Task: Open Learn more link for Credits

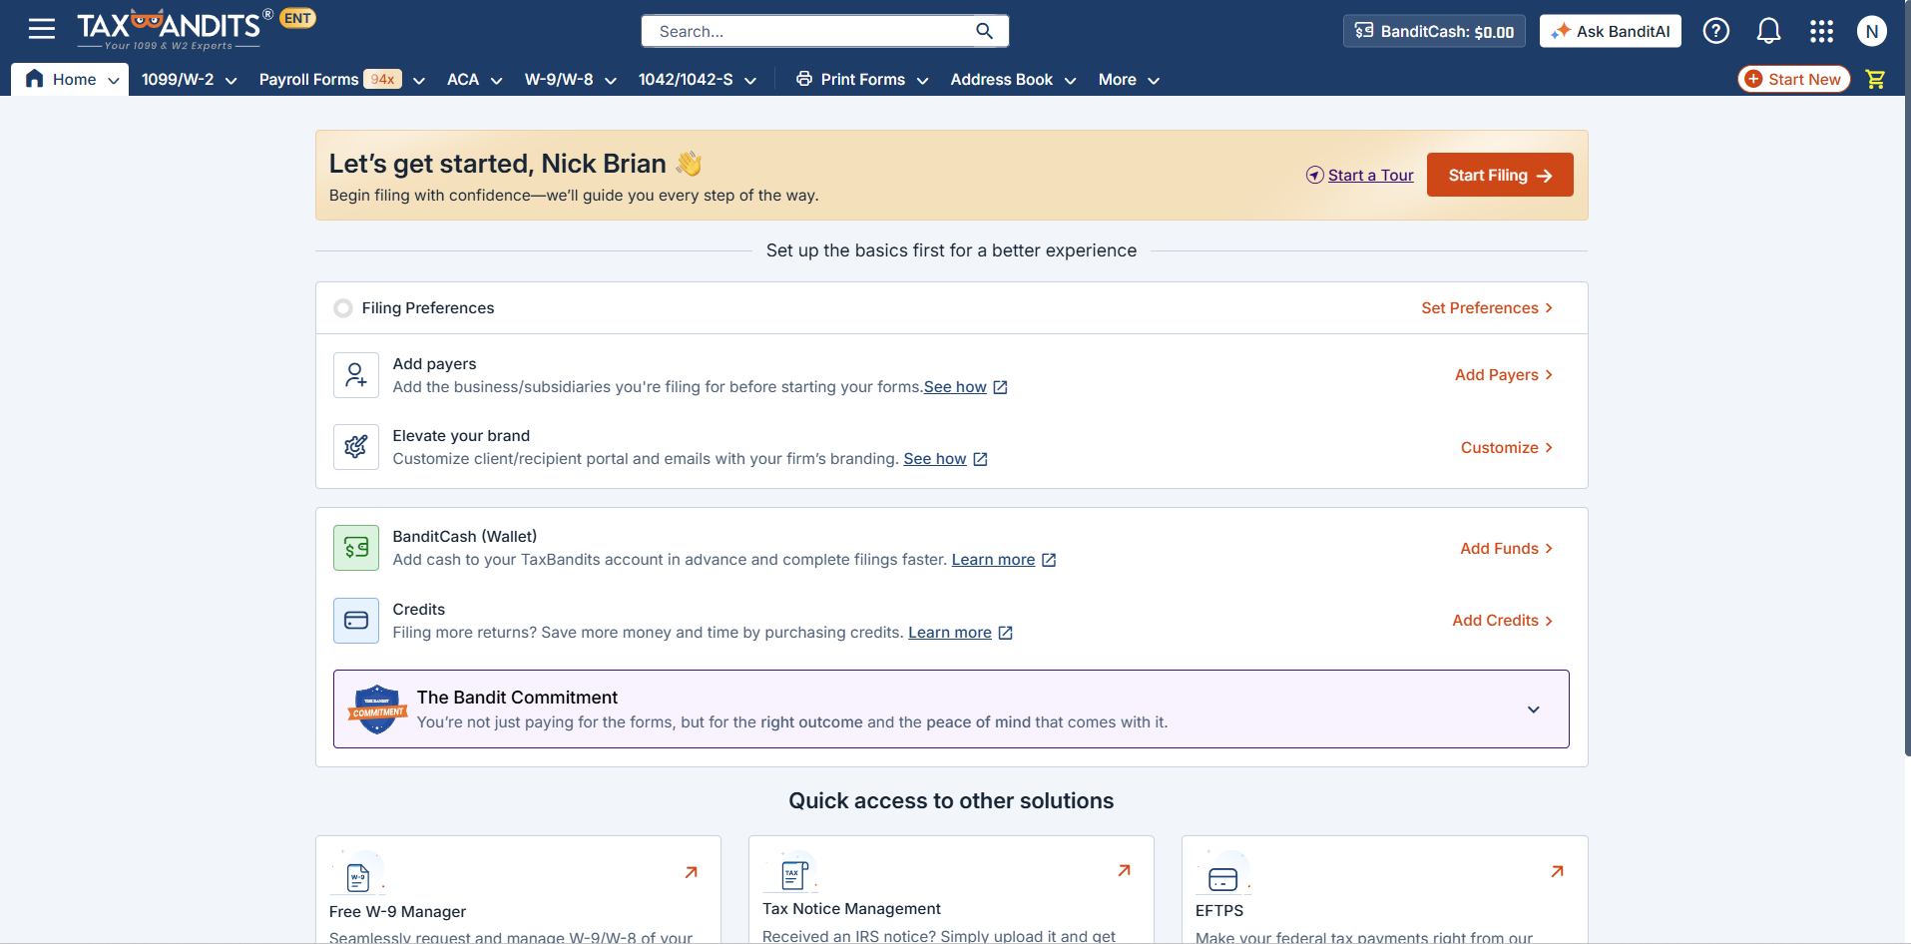Action: pyautogui.click(x=950, y=633)
